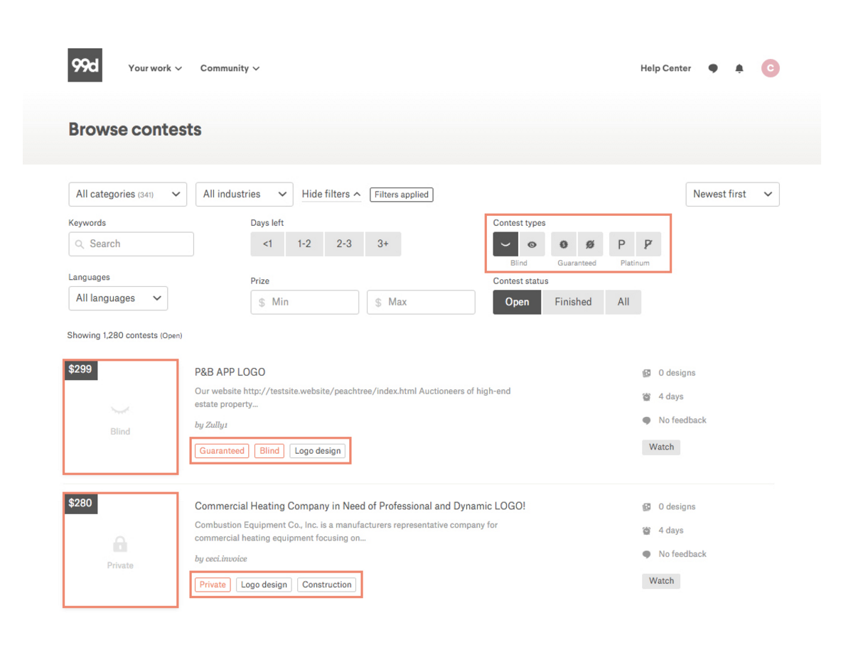Select the non-guaranteed crossed-out icon filter

(x=590, y=244)
